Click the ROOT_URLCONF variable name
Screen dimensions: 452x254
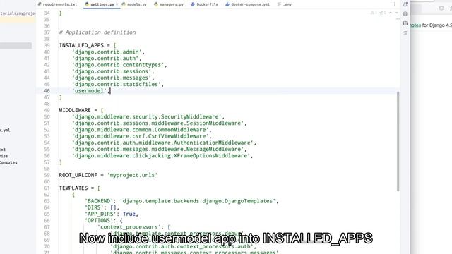[78, 175]
